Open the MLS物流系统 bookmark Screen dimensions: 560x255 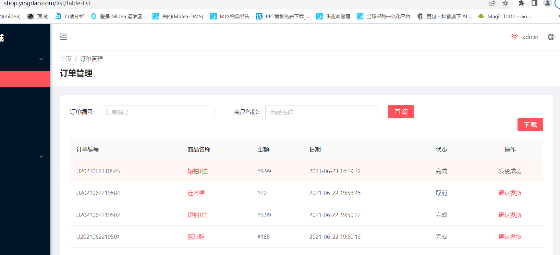point(230,16)
